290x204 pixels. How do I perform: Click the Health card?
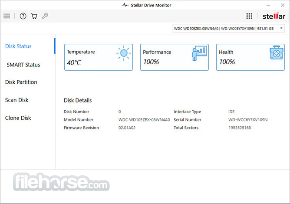250,57
